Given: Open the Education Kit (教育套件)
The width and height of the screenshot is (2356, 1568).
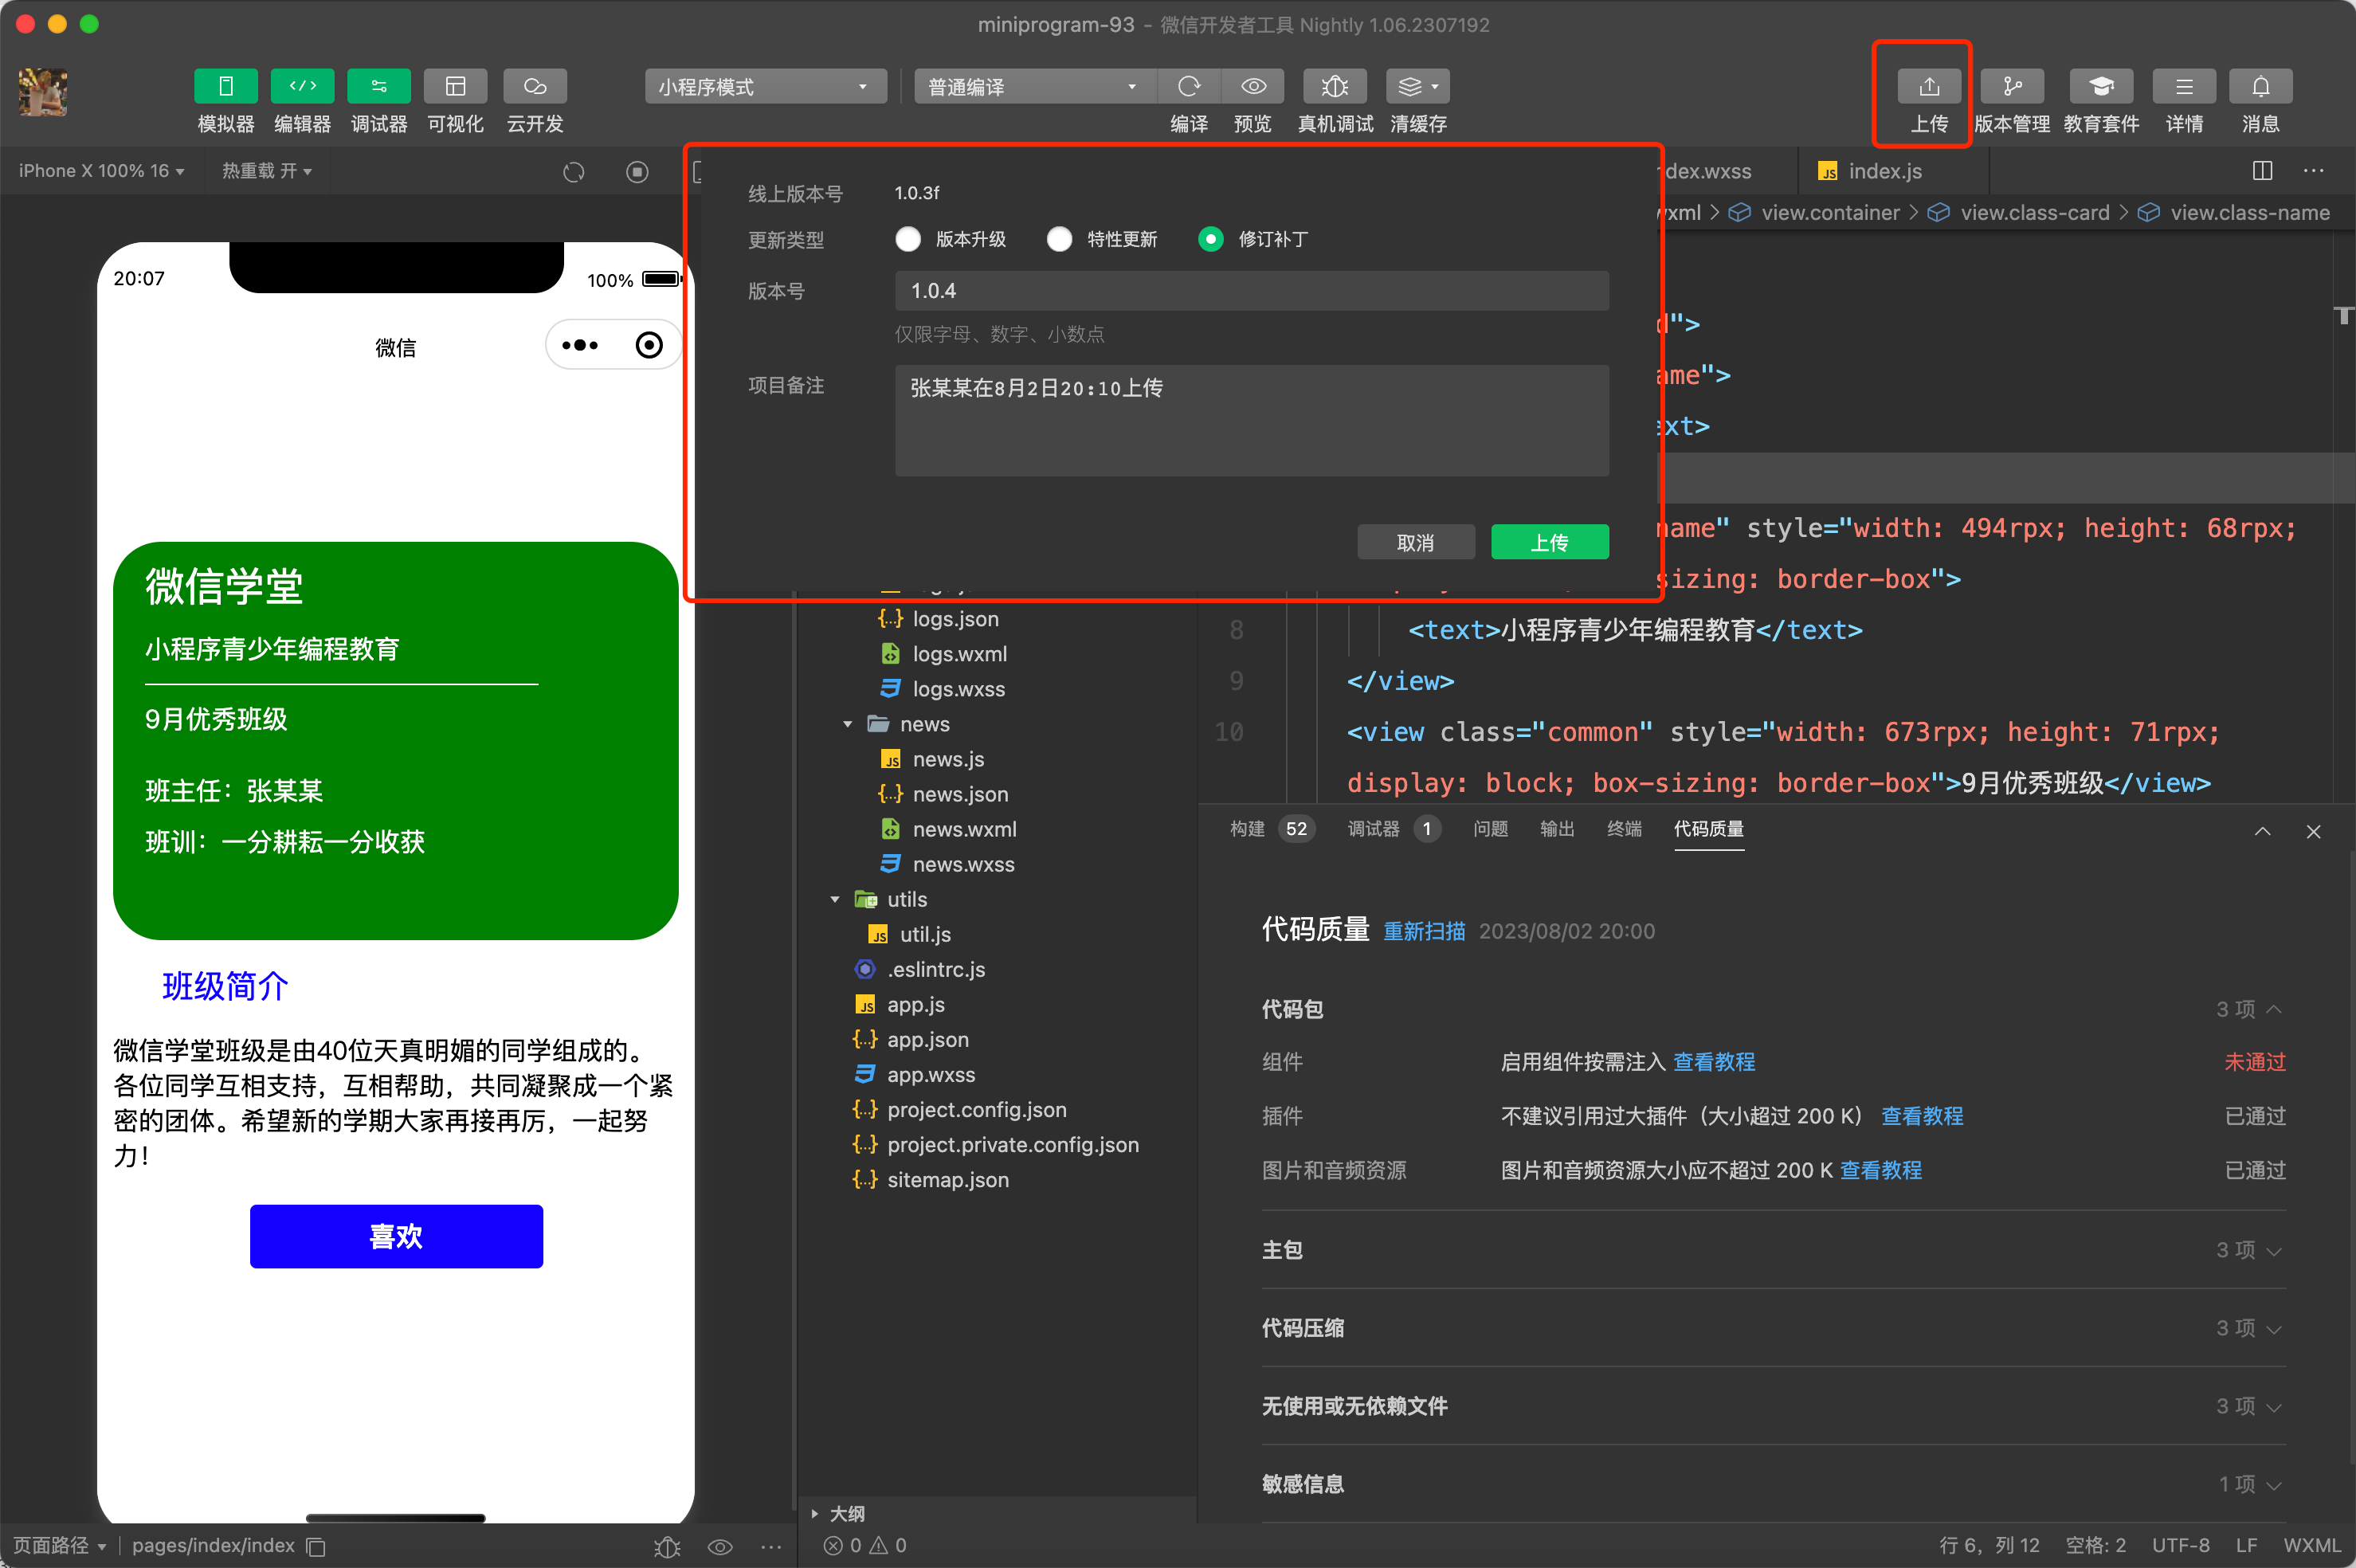Looking at the screenshot, I should (2101, 86).
